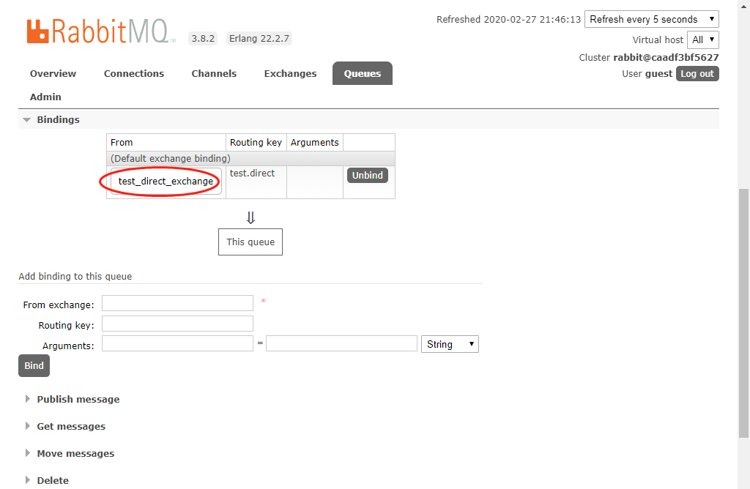Open the argument type String dropdown
This screenshot has width=750, height=489.
point(450,344)
